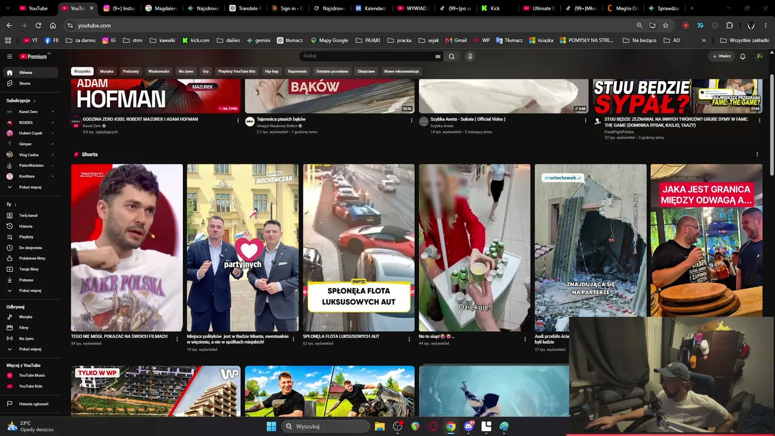Bookmark this page with the star
Viewport: 775px width, 436px height.
(x=665, y=25)
